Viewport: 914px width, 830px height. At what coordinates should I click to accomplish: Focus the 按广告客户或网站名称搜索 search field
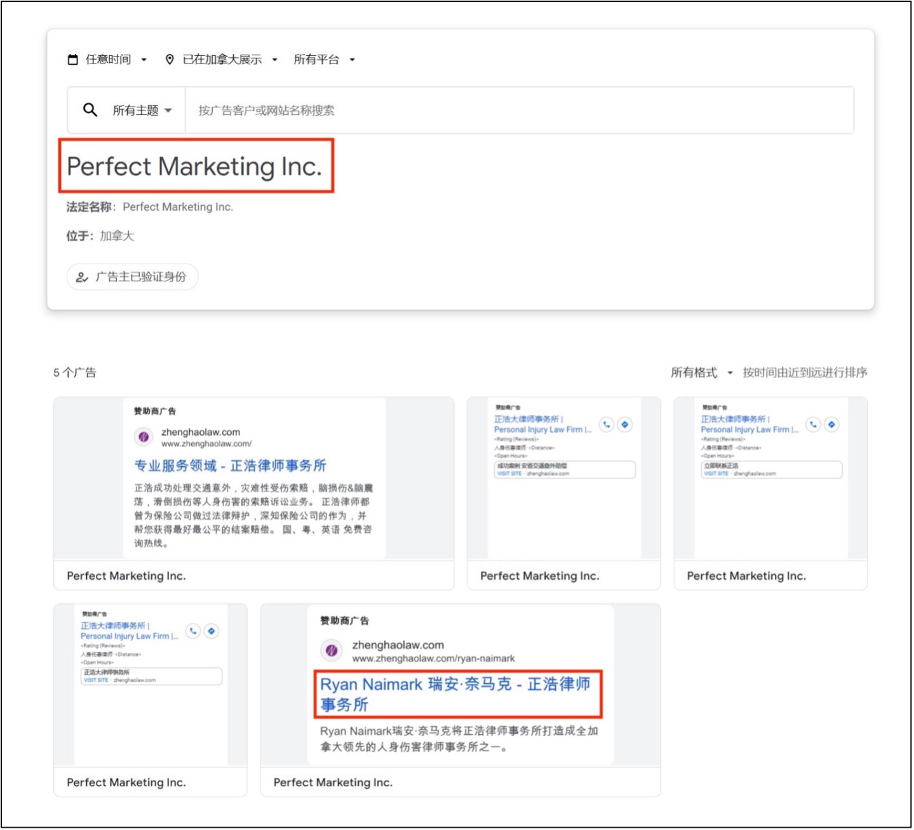(519, 110)
